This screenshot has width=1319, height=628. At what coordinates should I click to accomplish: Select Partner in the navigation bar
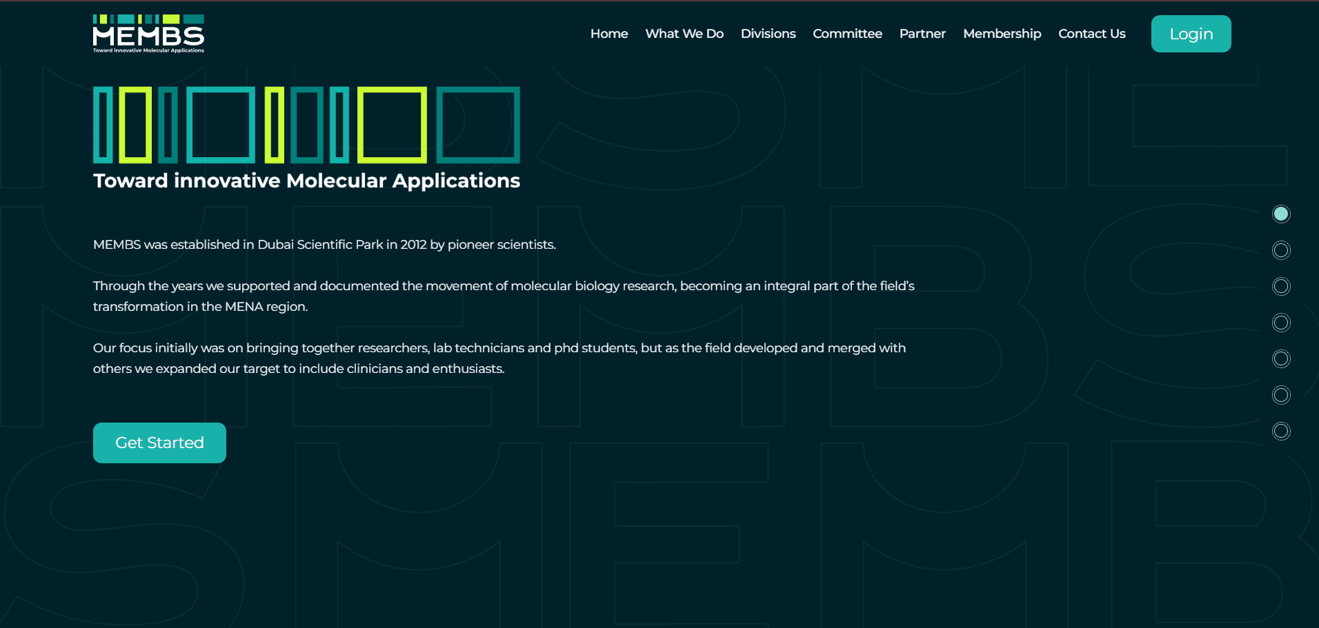coord(922,34)
